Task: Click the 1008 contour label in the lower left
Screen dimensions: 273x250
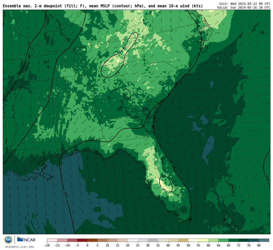Action: tap(14, 151)
